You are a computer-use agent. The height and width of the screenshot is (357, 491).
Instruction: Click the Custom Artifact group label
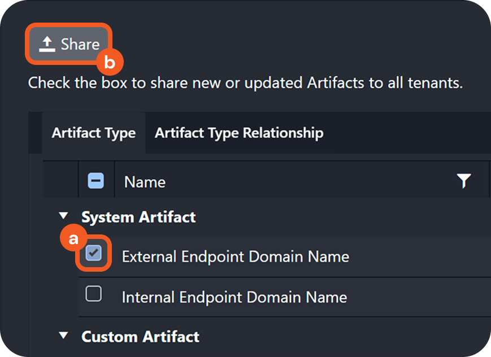click(140, 337)
